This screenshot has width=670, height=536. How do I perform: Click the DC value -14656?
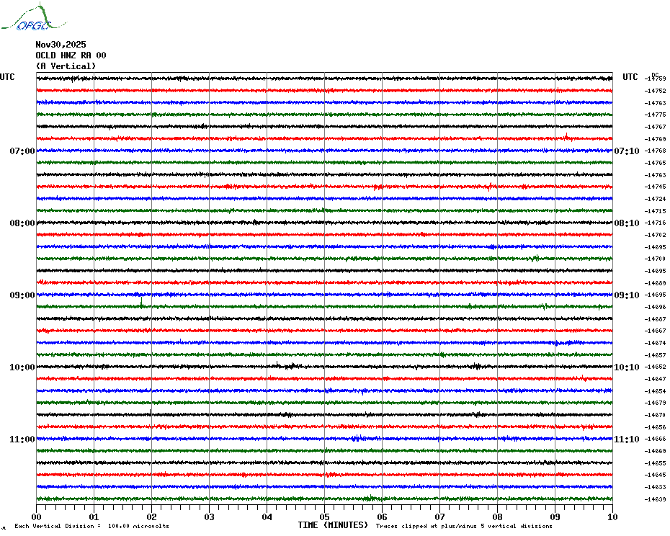656,427
